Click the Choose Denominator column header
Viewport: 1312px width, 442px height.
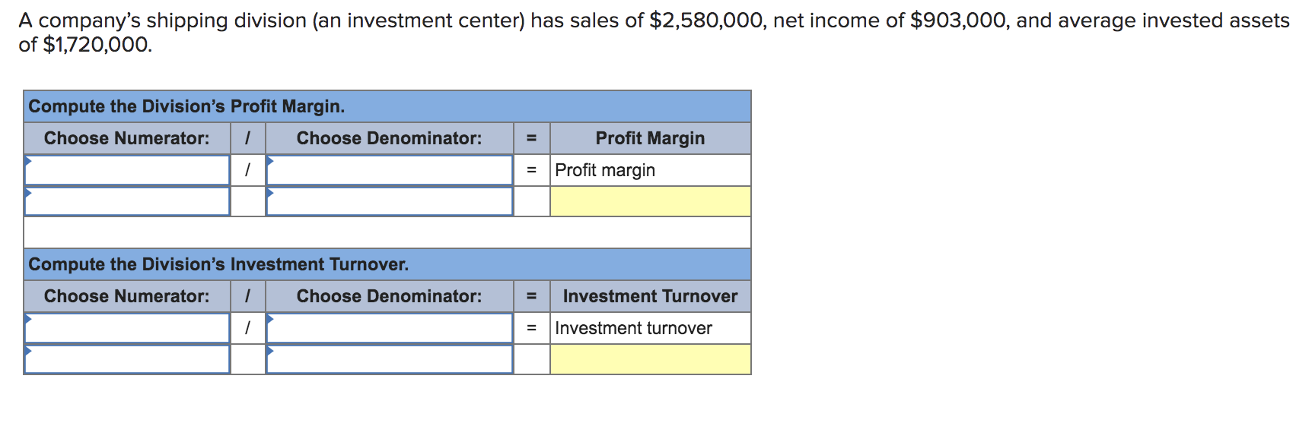[x=388, y=138]
